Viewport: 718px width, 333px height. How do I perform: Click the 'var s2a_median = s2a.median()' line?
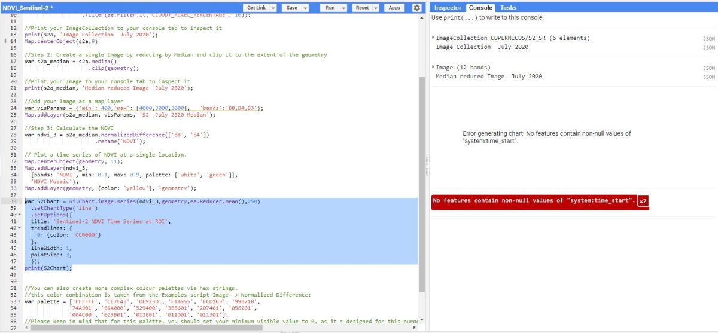tap(71, 61)
